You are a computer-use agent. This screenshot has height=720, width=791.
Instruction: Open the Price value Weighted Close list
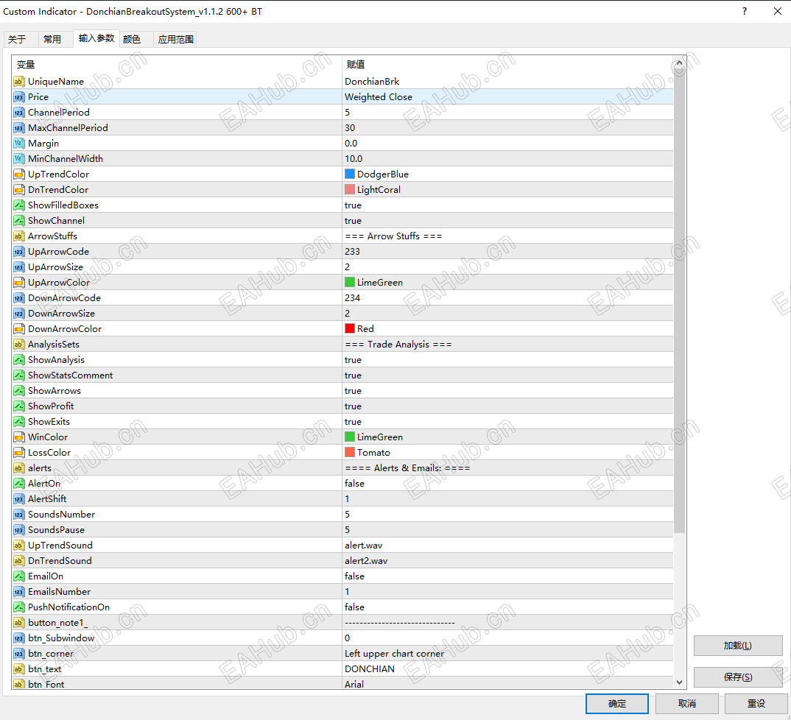[x=507, y=96]
